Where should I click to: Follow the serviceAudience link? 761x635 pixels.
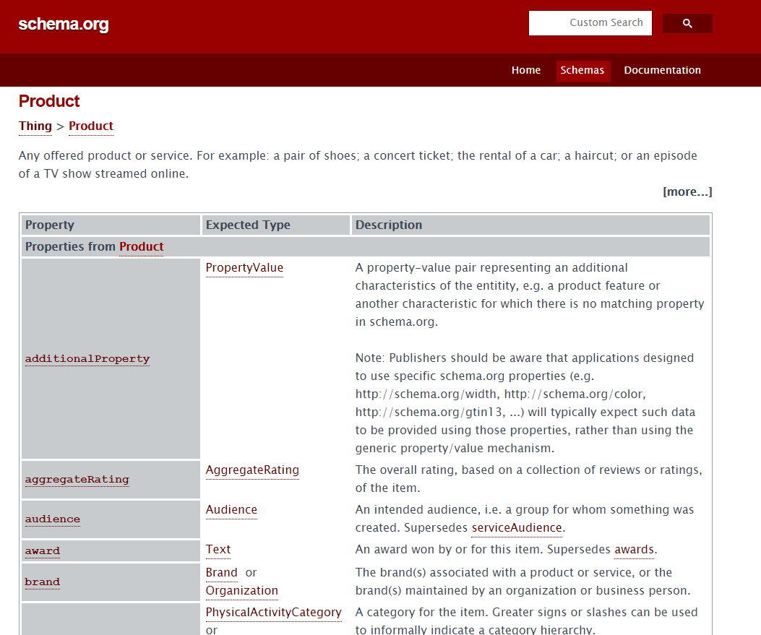pyautogui.click(x=517, y=528)
